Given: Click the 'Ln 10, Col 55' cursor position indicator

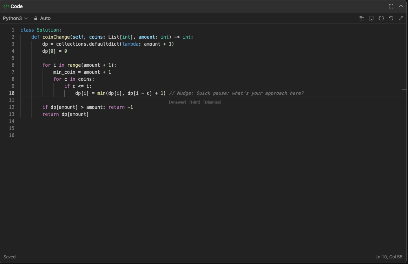Looking at the screenshot, I should pyautogui.click(x=389, y=257).
